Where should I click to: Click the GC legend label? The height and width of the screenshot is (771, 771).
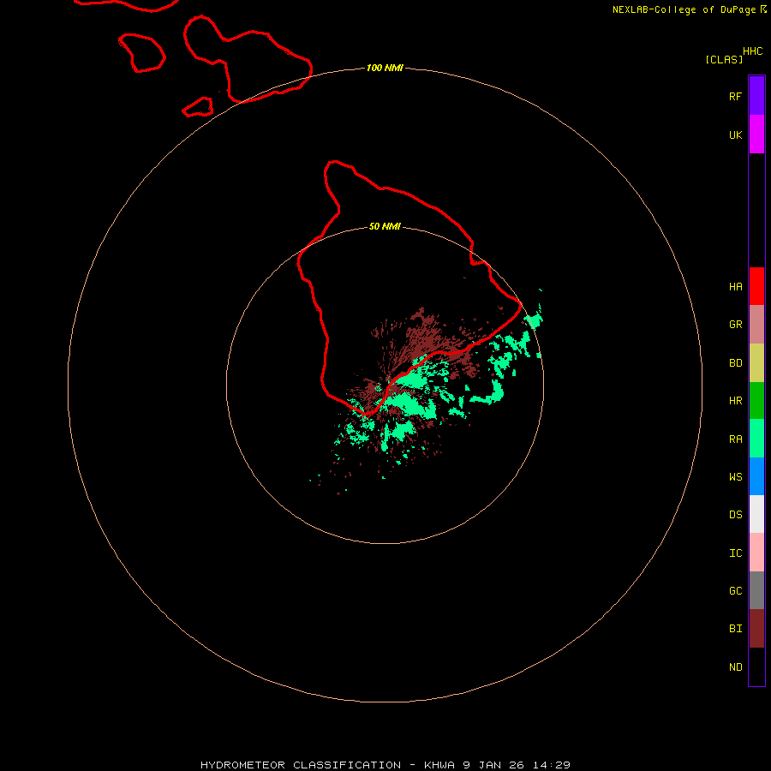pyautogui.click(x=735, y=591)
